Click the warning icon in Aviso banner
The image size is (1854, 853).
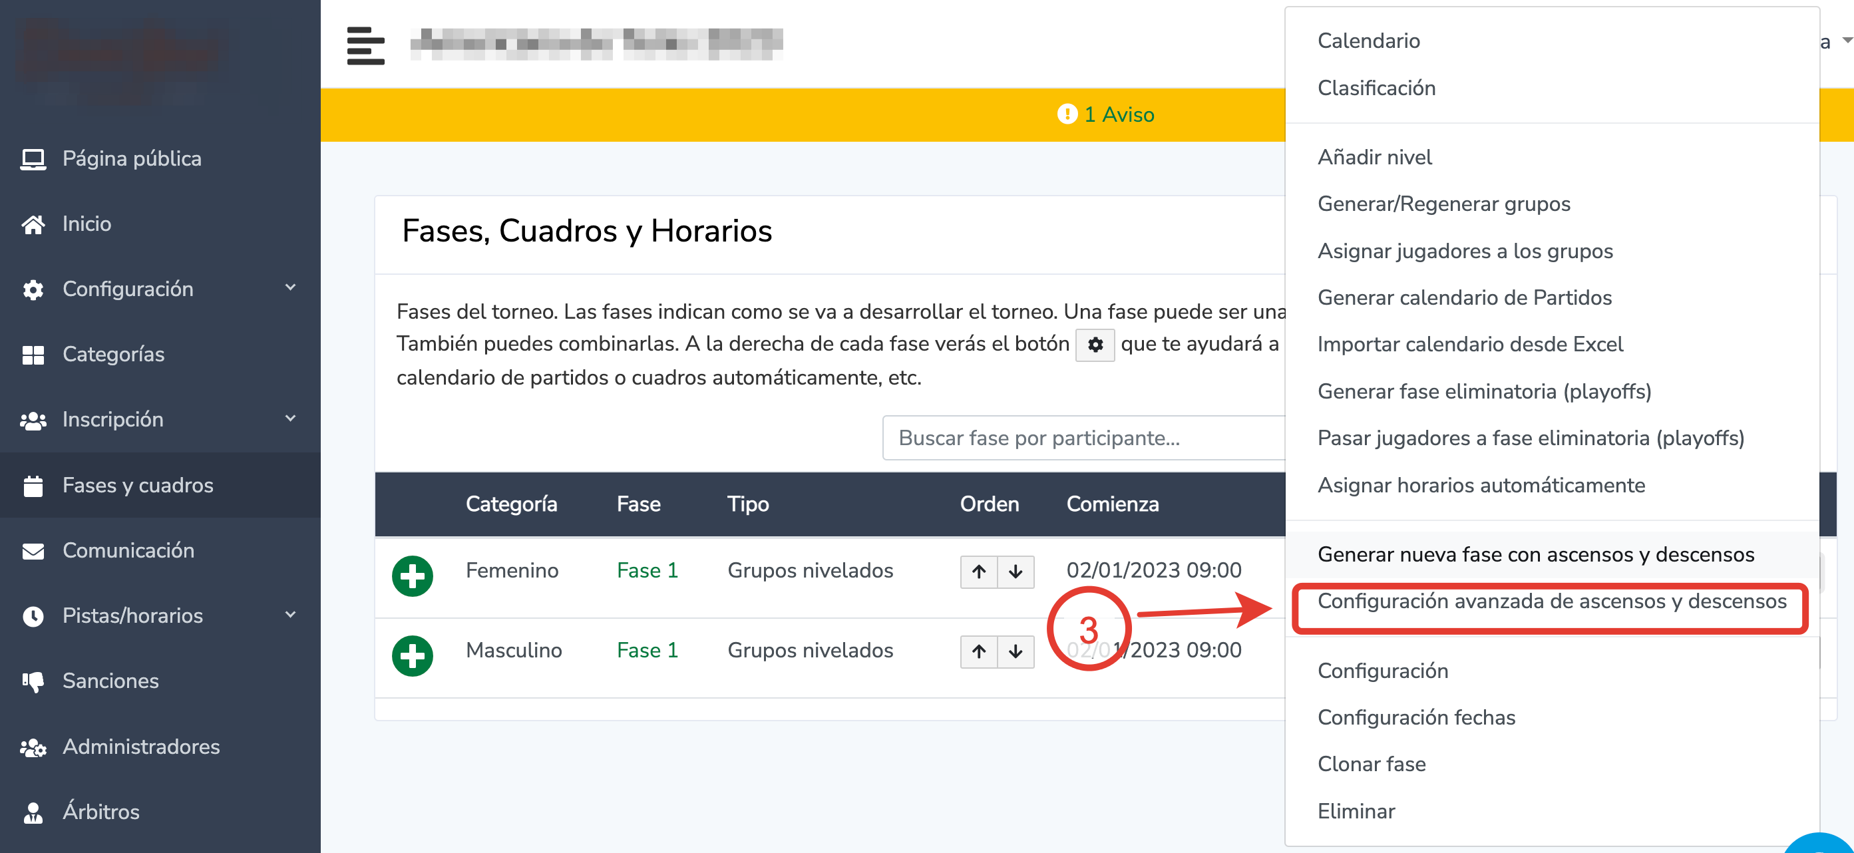tap(1067, 114)
